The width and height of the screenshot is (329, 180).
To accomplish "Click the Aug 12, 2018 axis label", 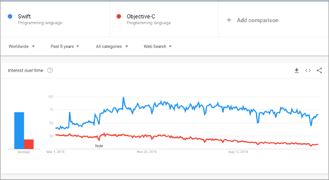I will coord(239,152).
